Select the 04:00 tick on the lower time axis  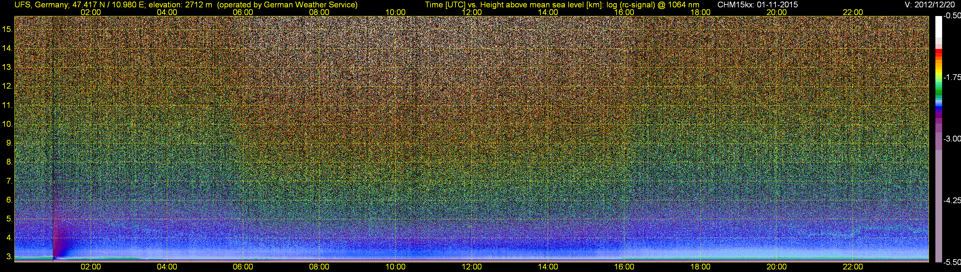167,267
